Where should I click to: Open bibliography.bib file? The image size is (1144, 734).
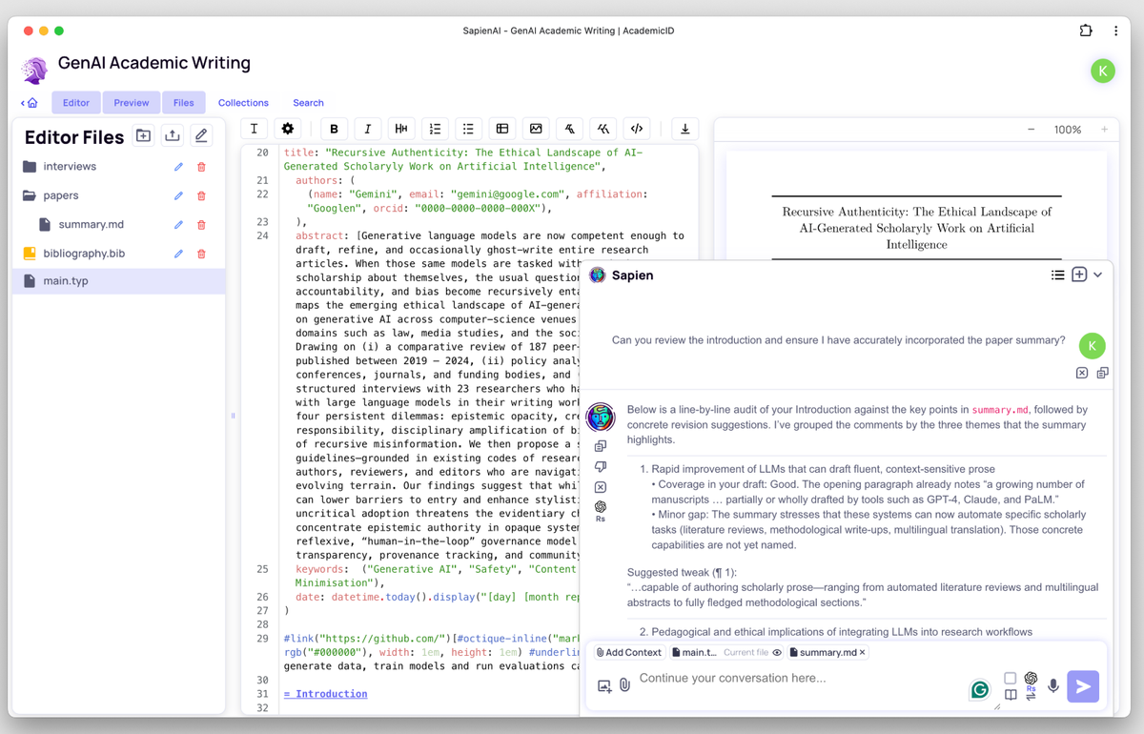(x=84, y=254)
